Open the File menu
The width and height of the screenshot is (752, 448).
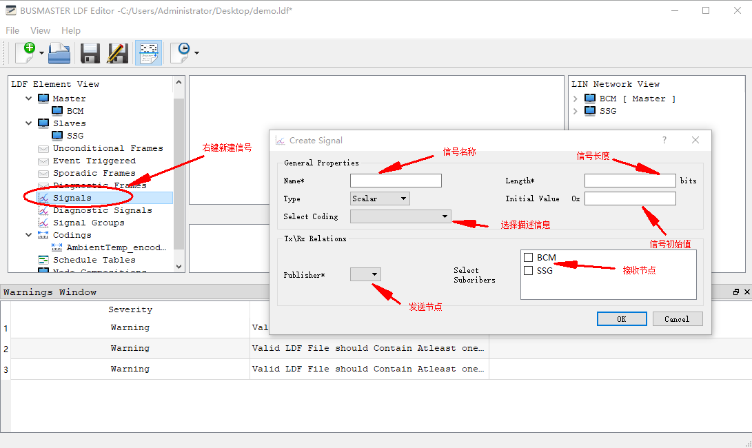(x=12, y=31)
